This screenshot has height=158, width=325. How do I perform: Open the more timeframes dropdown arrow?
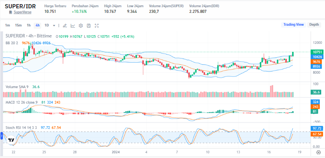click(54, 26)
